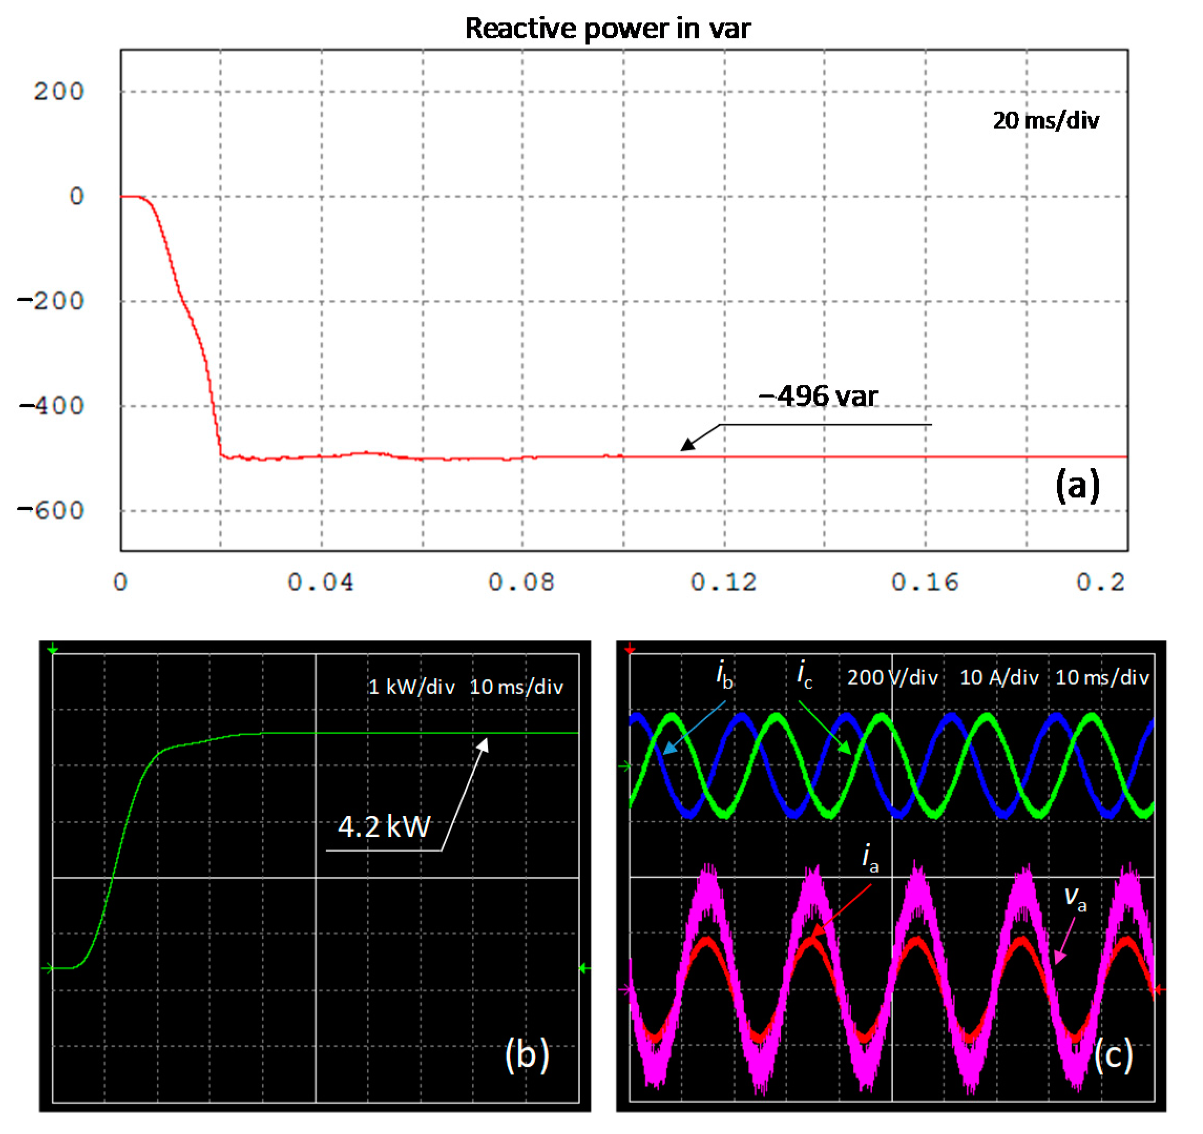Click the red trigger marker atop panel (c)
The image size is (1203, 1134).
(630, 650)
